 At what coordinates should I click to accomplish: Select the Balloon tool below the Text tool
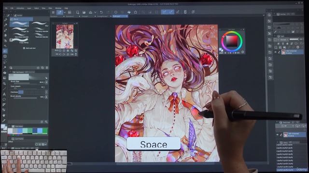coord(4,99)
